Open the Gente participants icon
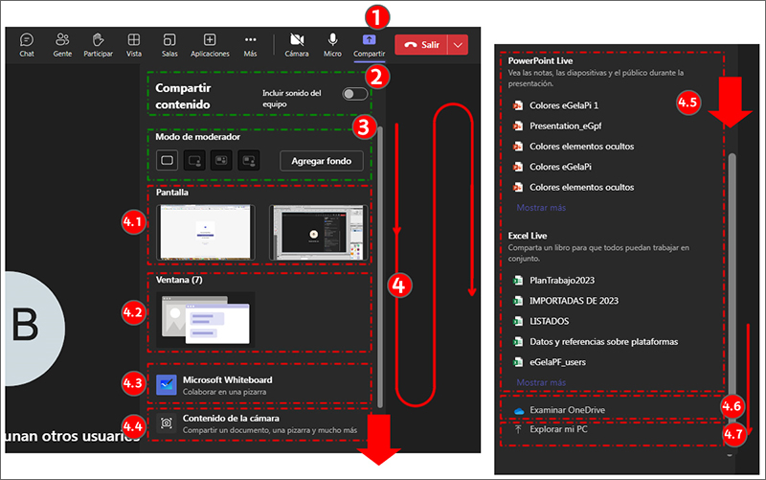 point(62,40)
